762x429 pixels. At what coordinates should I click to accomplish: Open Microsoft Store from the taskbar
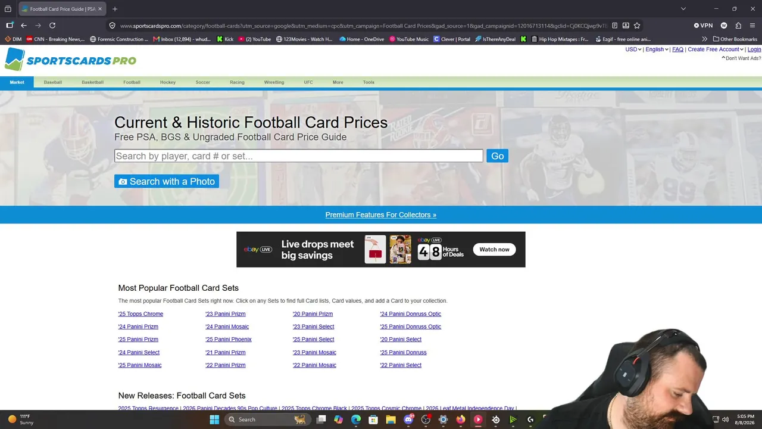pos(373,419)
